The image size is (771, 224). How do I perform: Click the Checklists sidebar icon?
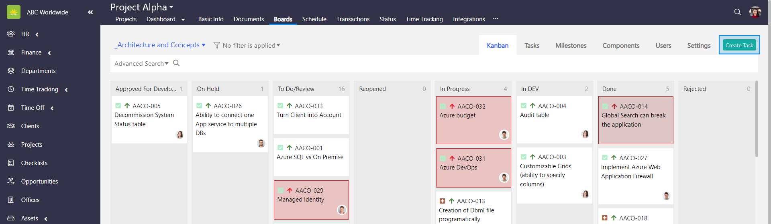click(11, 163)
